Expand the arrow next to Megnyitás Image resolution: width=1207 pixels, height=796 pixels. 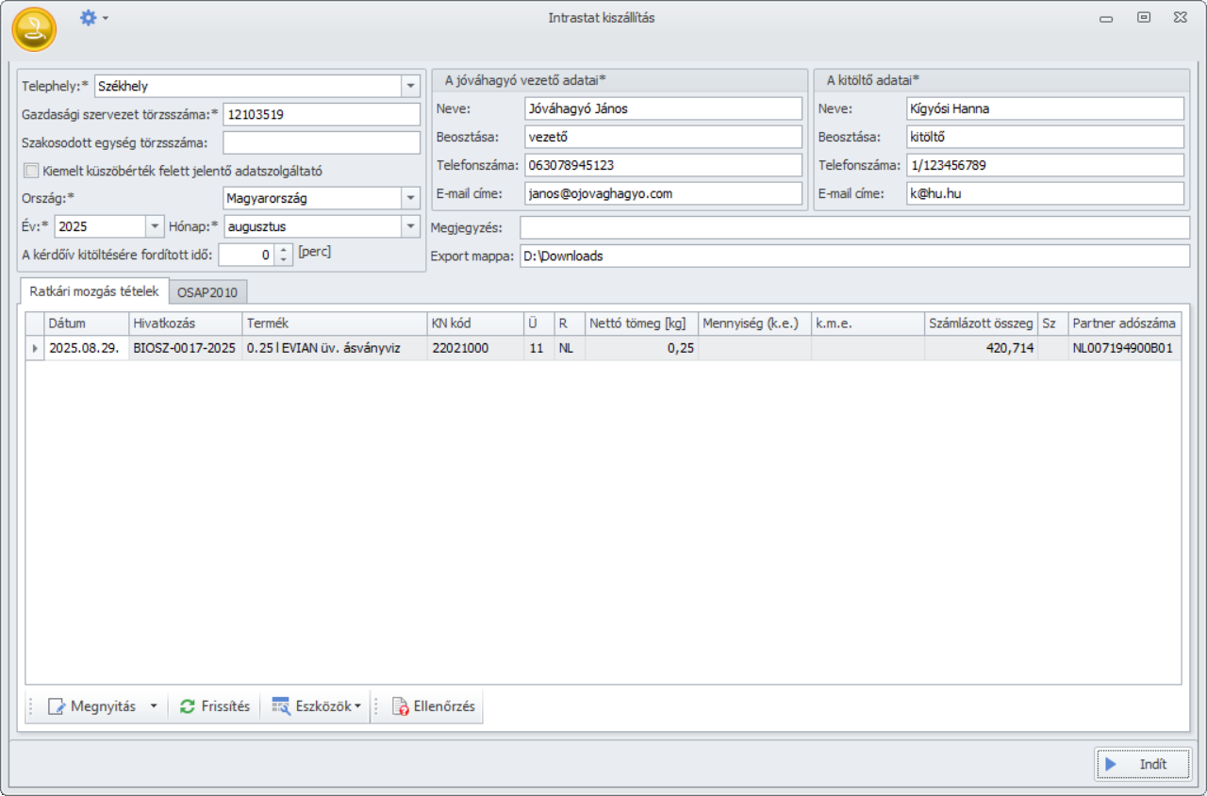(x=154, y=706)
